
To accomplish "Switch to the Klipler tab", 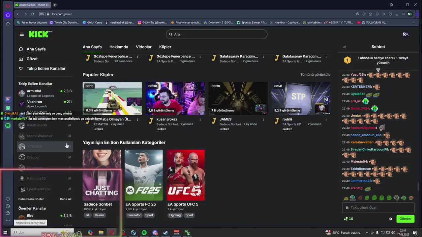I will tap(165, 47).
